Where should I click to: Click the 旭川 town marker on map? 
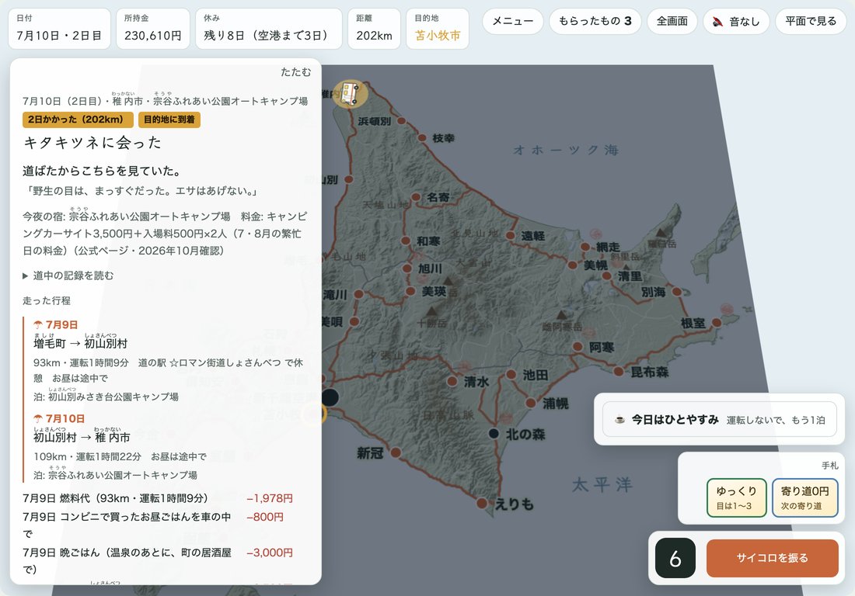click(x=407, y=269)
